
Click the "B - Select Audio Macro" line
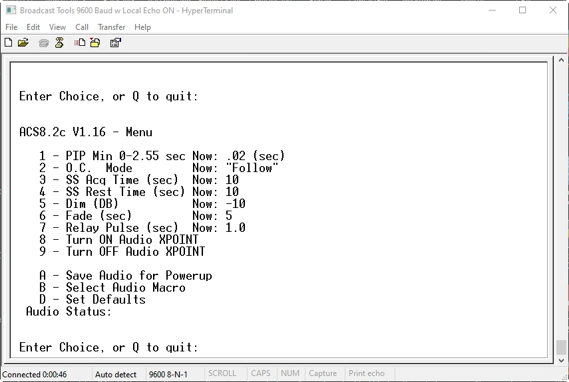(x=112, y=287)
